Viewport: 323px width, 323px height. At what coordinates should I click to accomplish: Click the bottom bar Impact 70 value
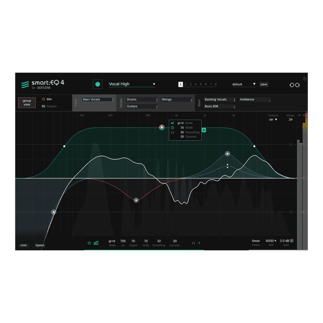click(x=133, y=241)
